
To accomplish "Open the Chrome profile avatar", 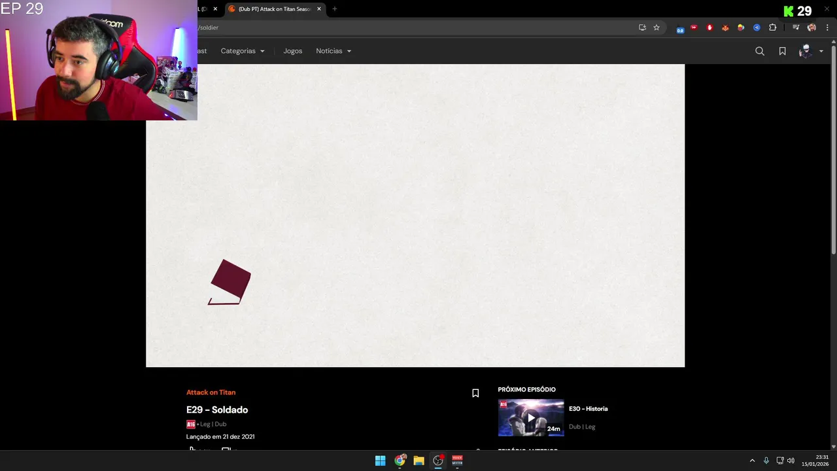I will (x=811, y=27).
